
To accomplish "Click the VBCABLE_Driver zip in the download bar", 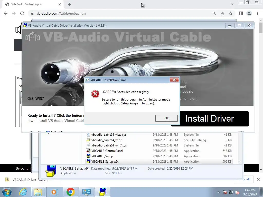I will [30, 180].
